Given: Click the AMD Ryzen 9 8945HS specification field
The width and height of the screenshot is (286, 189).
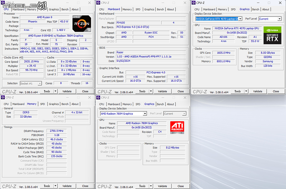Looking at the screenshot, I should point(56,36).
